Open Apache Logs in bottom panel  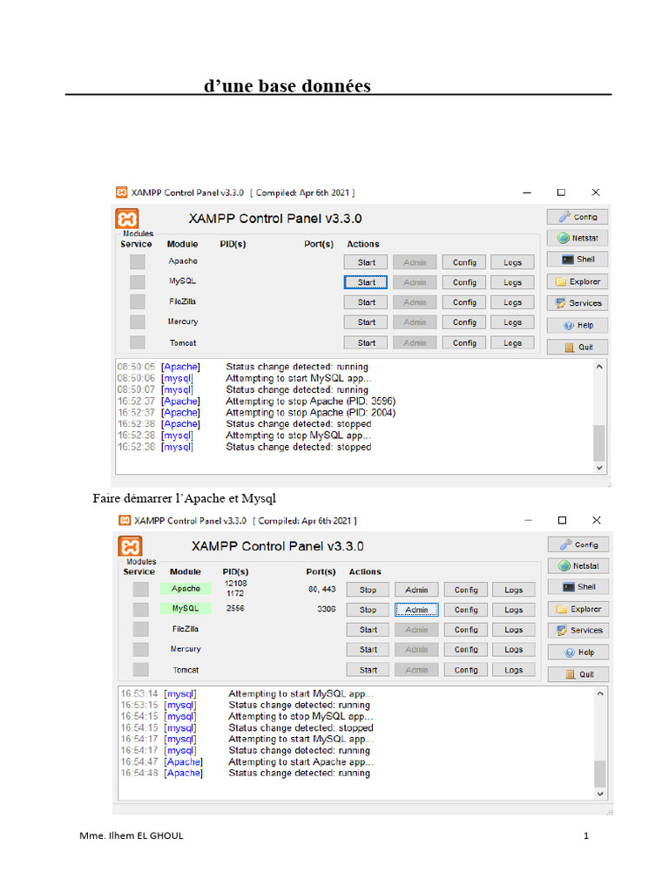coord(513,590)
